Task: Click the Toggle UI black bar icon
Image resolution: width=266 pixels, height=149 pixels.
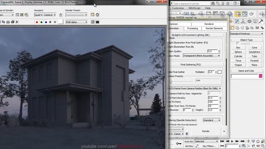Action: 98,22
